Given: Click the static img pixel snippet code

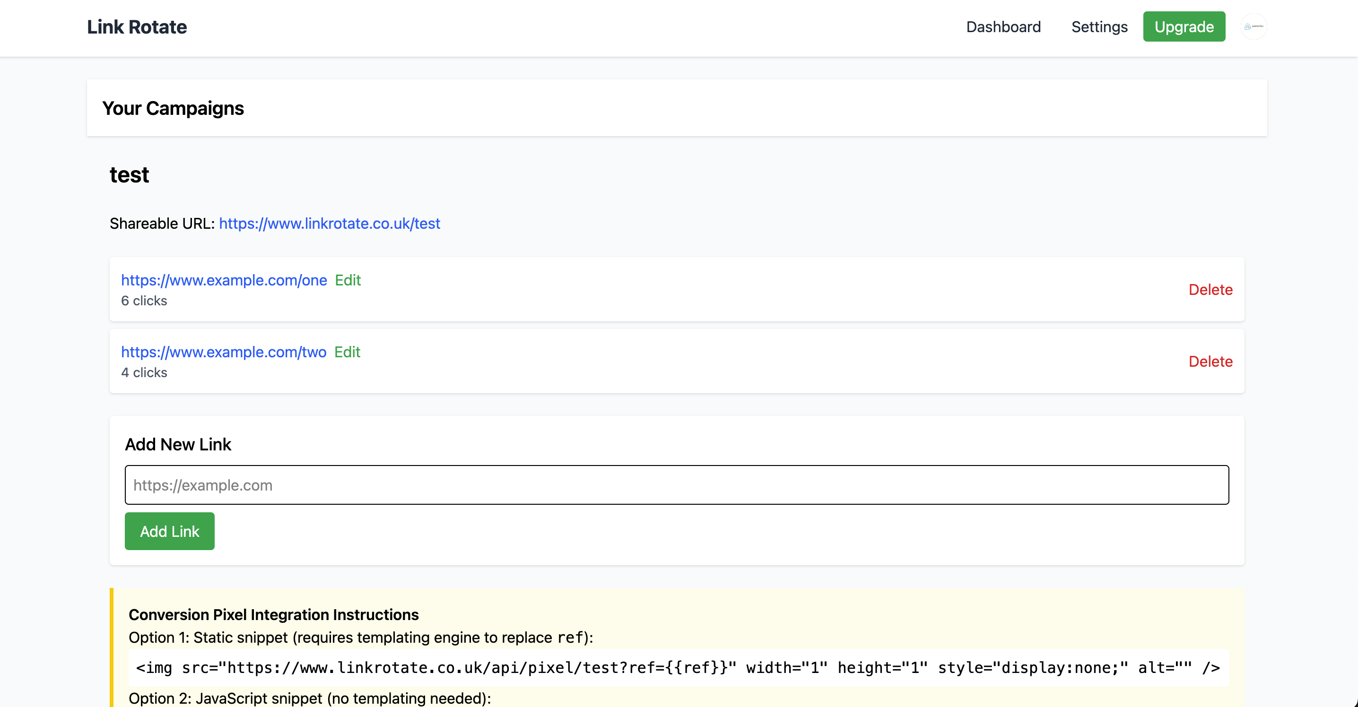Looking at the screenshot, I should (x=678, y=668).
